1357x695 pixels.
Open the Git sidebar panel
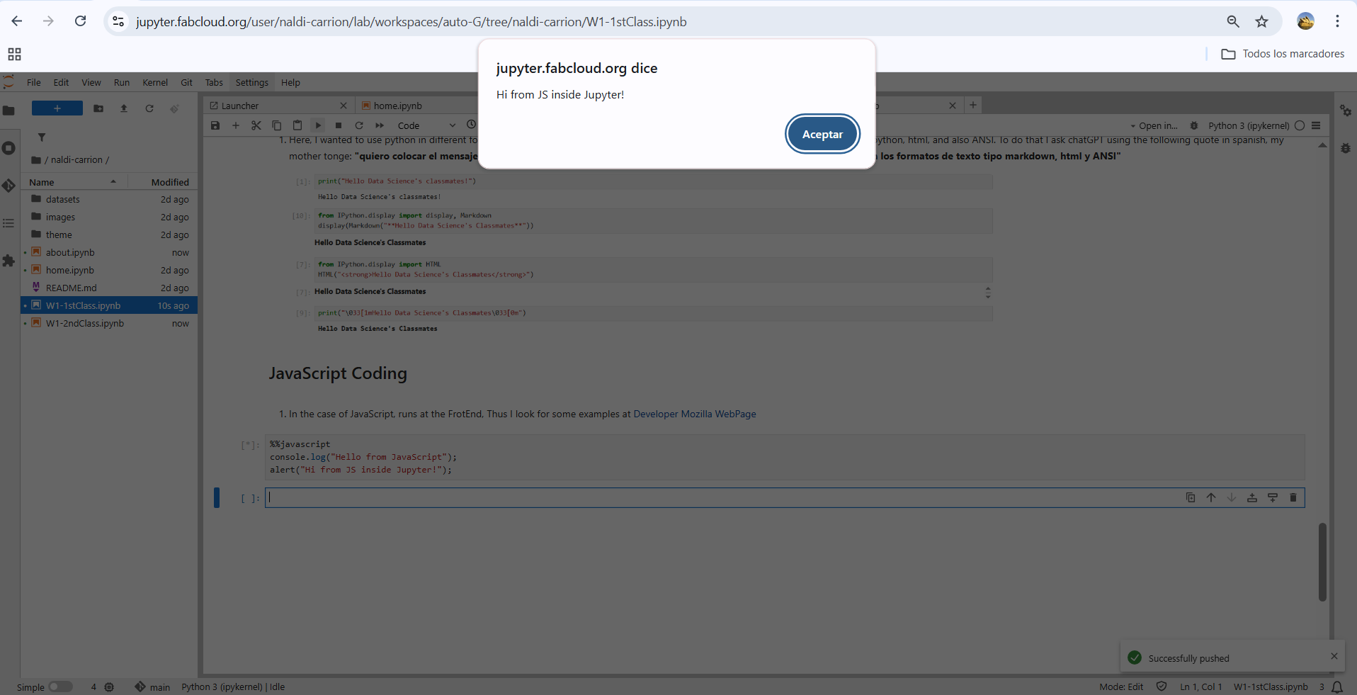8,186
